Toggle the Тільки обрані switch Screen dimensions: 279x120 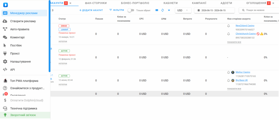131,10
